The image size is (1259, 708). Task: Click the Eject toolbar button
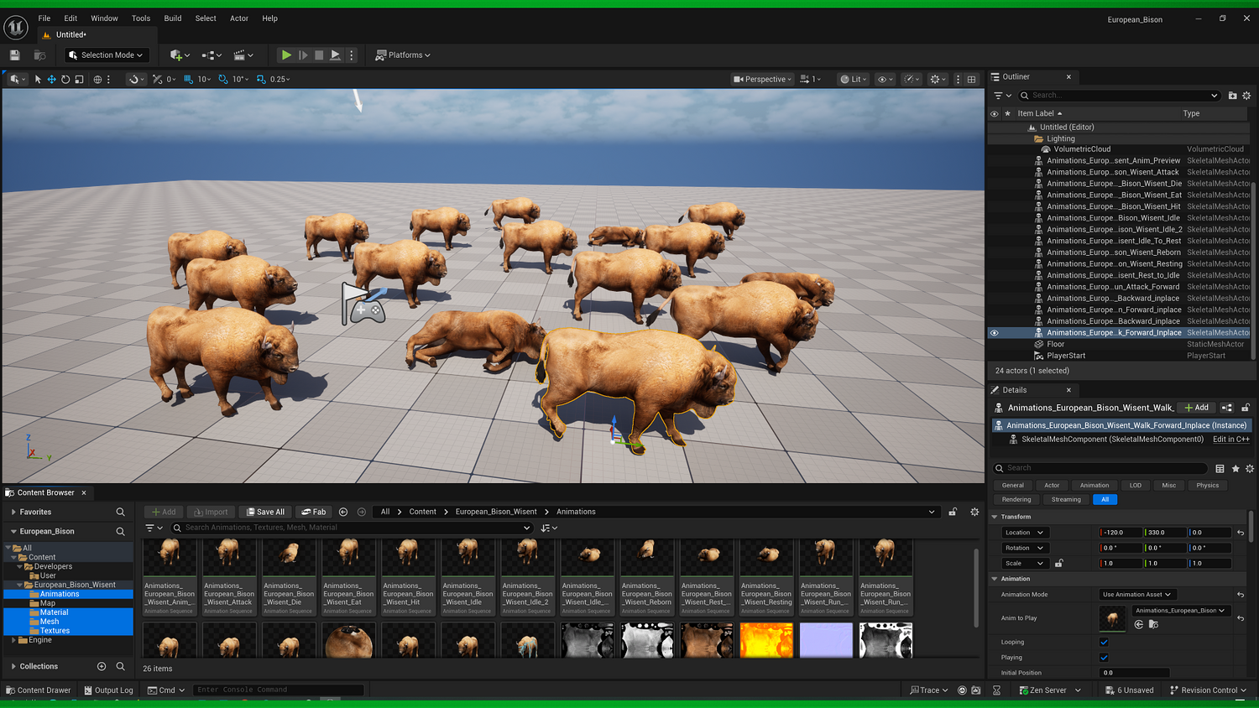tap(335, 55)
